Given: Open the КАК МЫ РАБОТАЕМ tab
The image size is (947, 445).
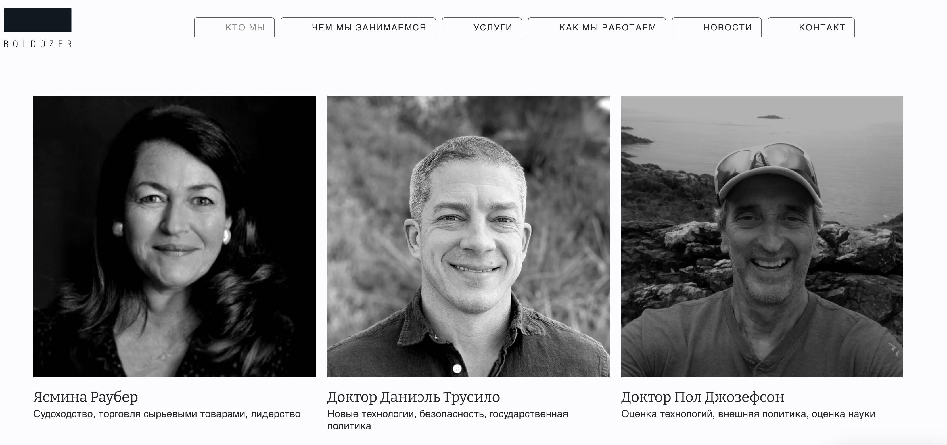Looking at the screenshot, I should pyautogui.click(x=597, y=27).
